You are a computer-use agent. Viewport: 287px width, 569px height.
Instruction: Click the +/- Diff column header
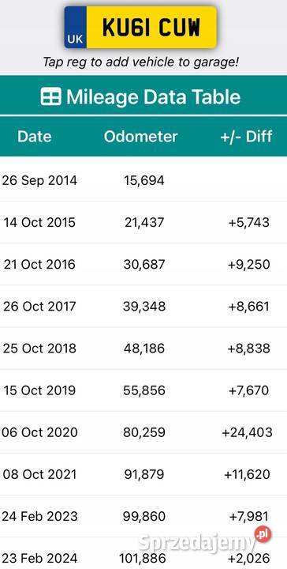246,137
